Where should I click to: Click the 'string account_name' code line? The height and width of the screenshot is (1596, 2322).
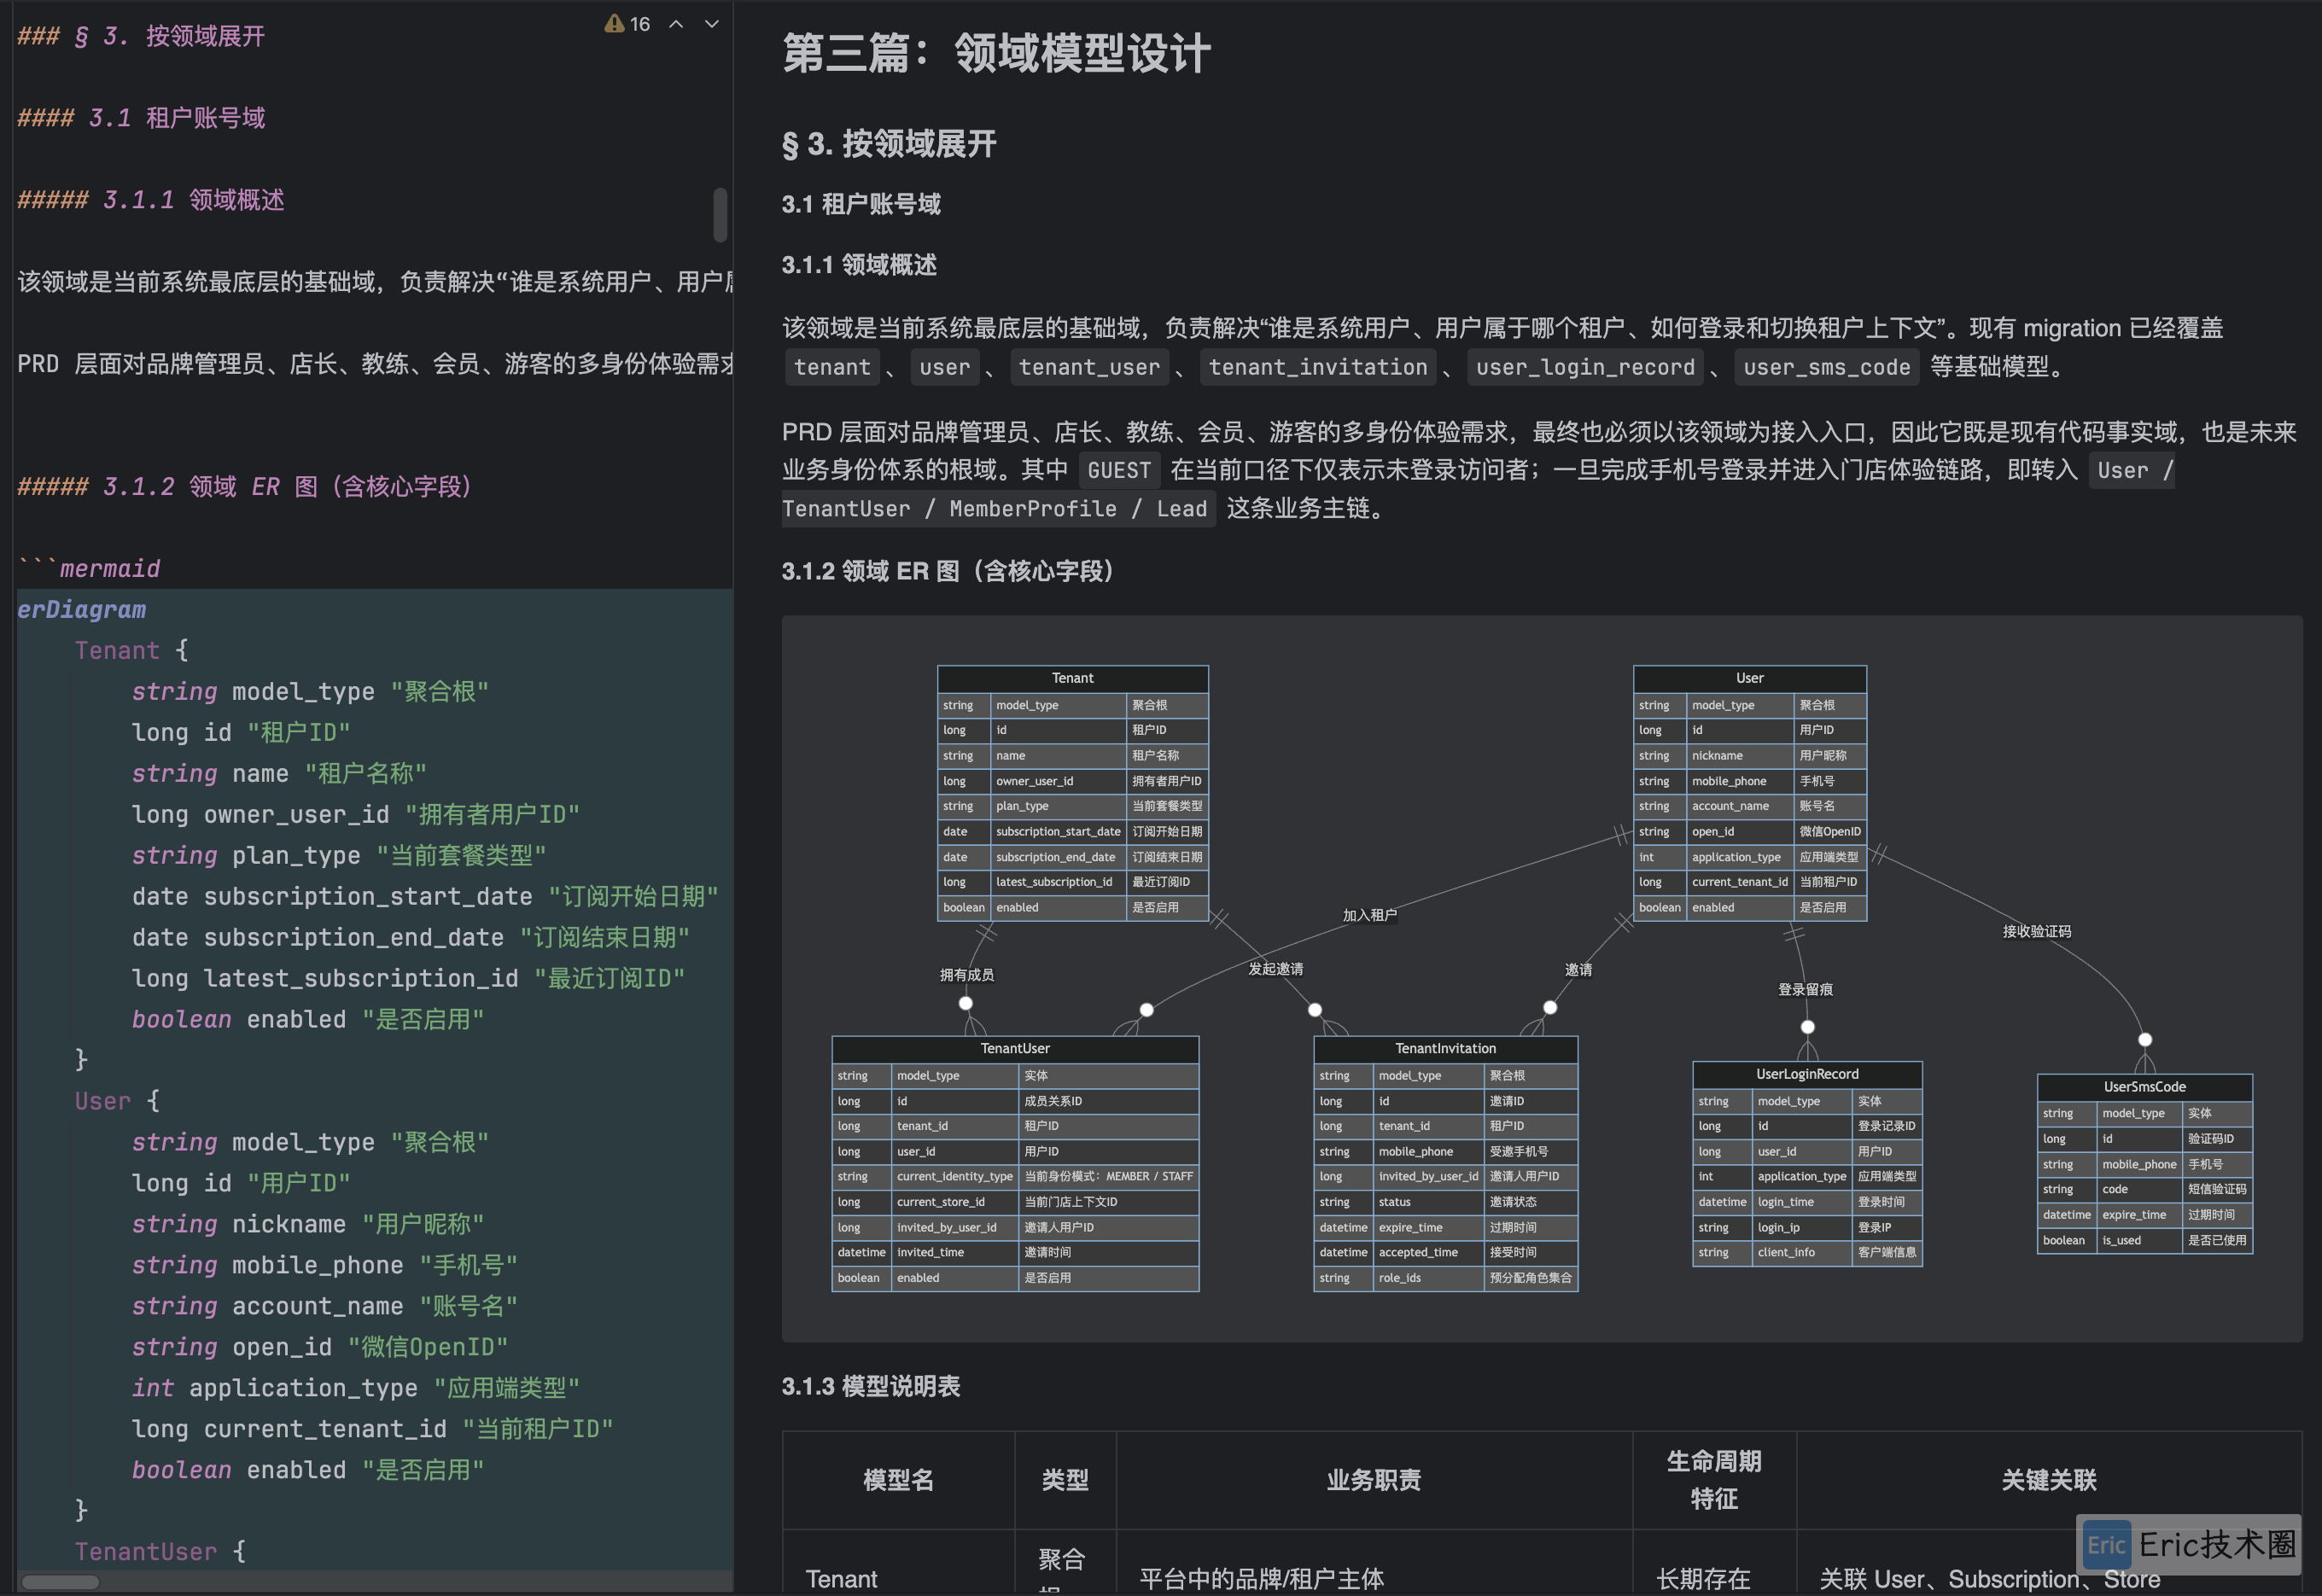click(x=325, y=1307)
